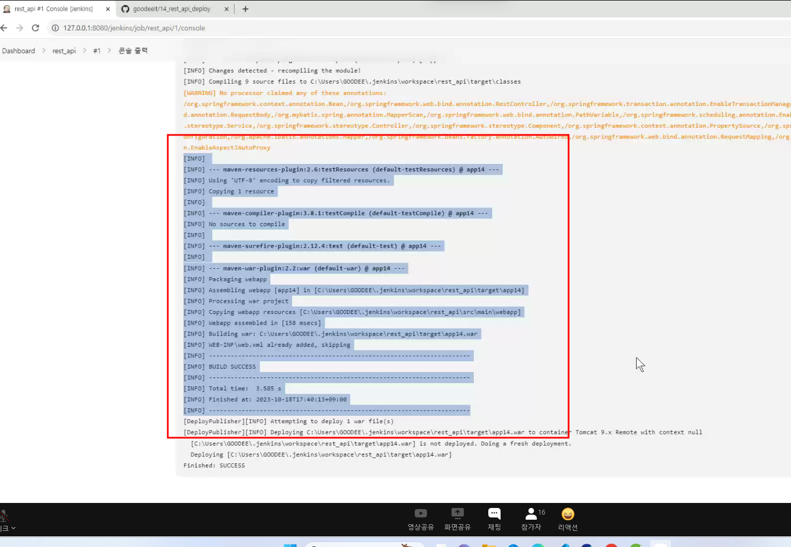Expand the chevron after rest_api breadcrumb
The height and width of the screenshot is (547, 791).
[x=84, y=51]
